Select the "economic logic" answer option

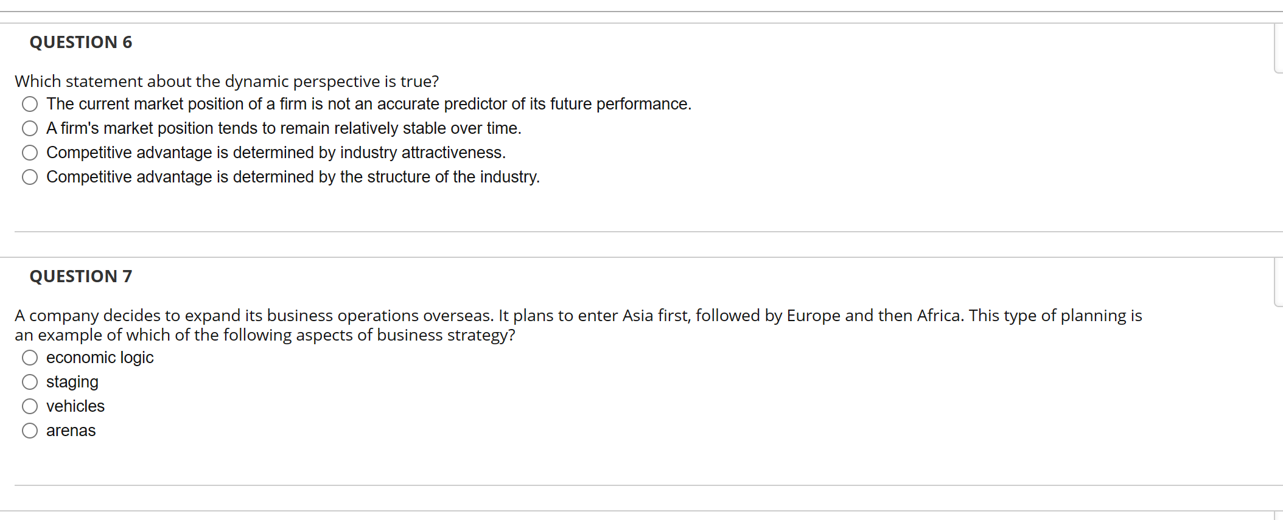(x=30, y=358)
